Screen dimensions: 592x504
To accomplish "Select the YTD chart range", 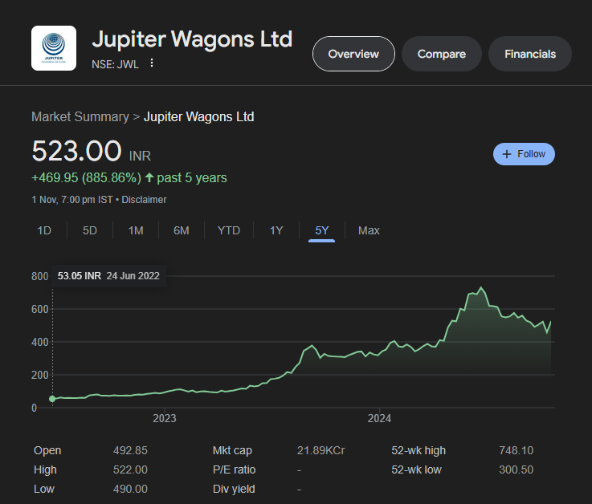I will tap(229, 230).
